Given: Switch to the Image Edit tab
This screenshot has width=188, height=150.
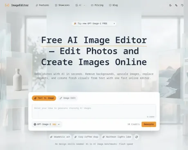Looking at the screenshot, I should pyautogui.click(x=67, y=98).
